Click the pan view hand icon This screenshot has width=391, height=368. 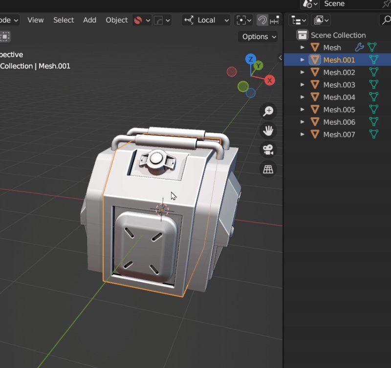[x=268, y=130]
